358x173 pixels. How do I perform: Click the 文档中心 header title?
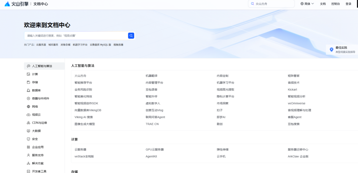[41, 4]
